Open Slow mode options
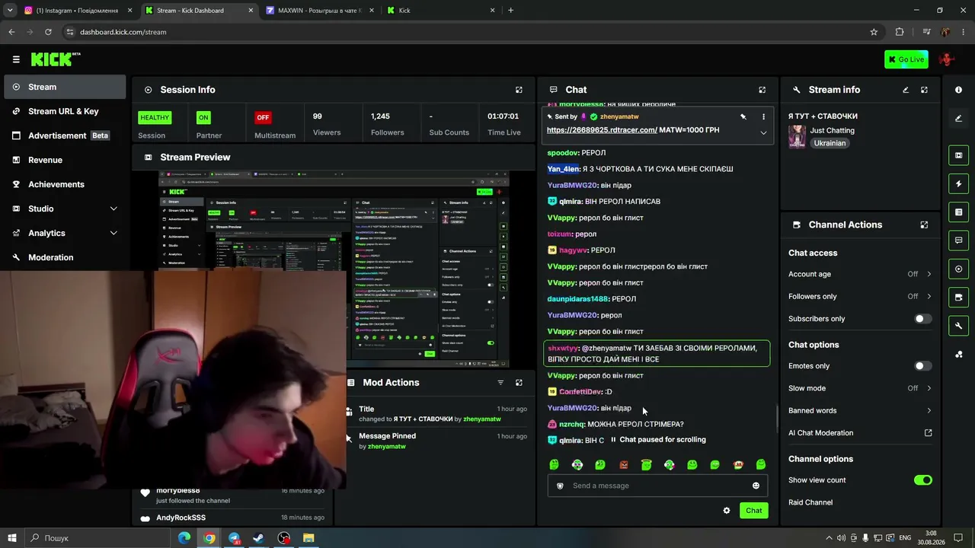Viewport: 975px width, 548px height. pos(860,388)
